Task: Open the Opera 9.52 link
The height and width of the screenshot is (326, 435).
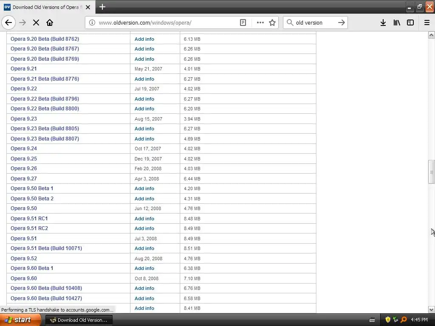Action: pyautogui.click(x=24, y=259)
